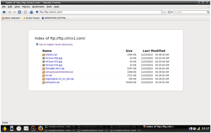Go to the Home page icon
The image size is (211, 133).
point(31,12)
